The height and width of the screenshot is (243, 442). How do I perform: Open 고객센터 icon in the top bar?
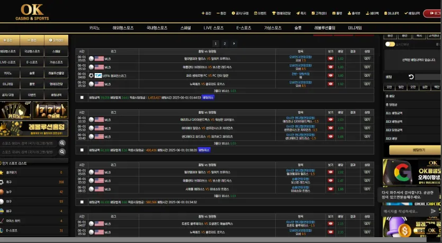(313, 13)
